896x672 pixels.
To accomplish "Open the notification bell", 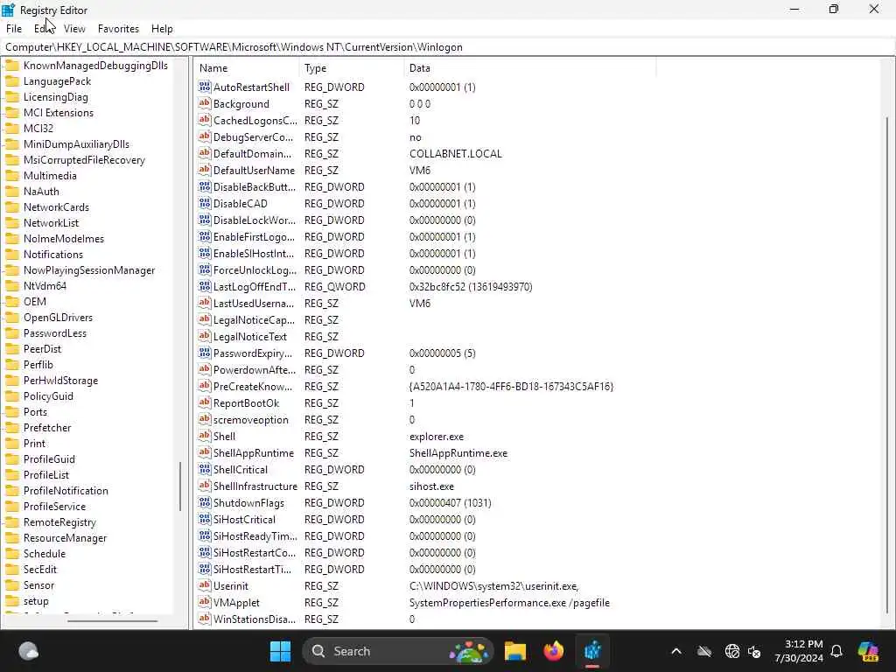I will (836, 651).
